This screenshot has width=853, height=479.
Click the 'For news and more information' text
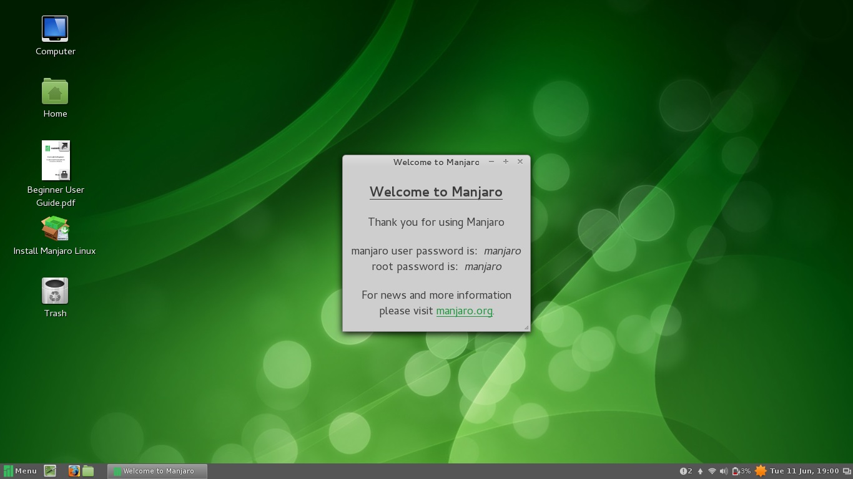(436, 295)
